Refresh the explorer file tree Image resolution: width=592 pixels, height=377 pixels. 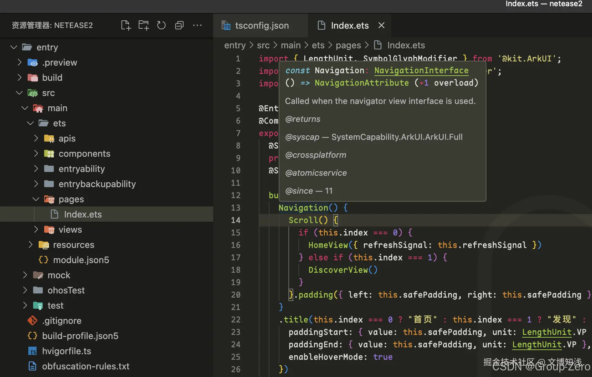(x=161, y=25)
